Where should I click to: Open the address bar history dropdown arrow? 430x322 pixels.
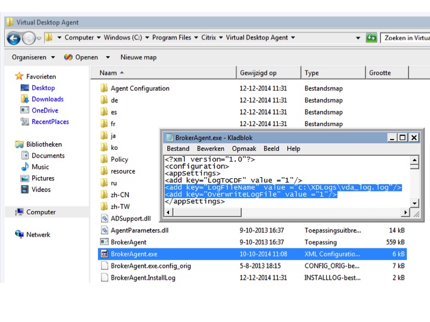[x=358, y=38]
